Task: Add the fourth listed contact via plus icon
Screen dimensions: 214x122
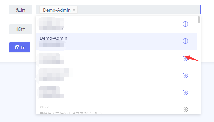Action: point(185,75)
